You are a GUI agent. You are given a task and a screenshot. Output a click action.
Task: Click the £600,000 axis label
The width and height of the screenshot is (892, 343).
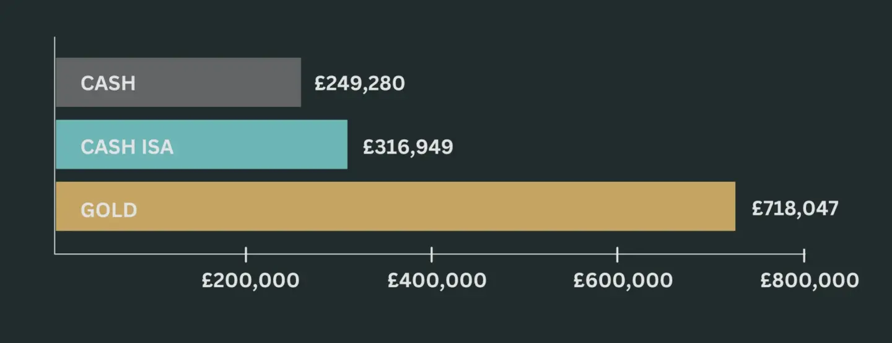(623, 280)
